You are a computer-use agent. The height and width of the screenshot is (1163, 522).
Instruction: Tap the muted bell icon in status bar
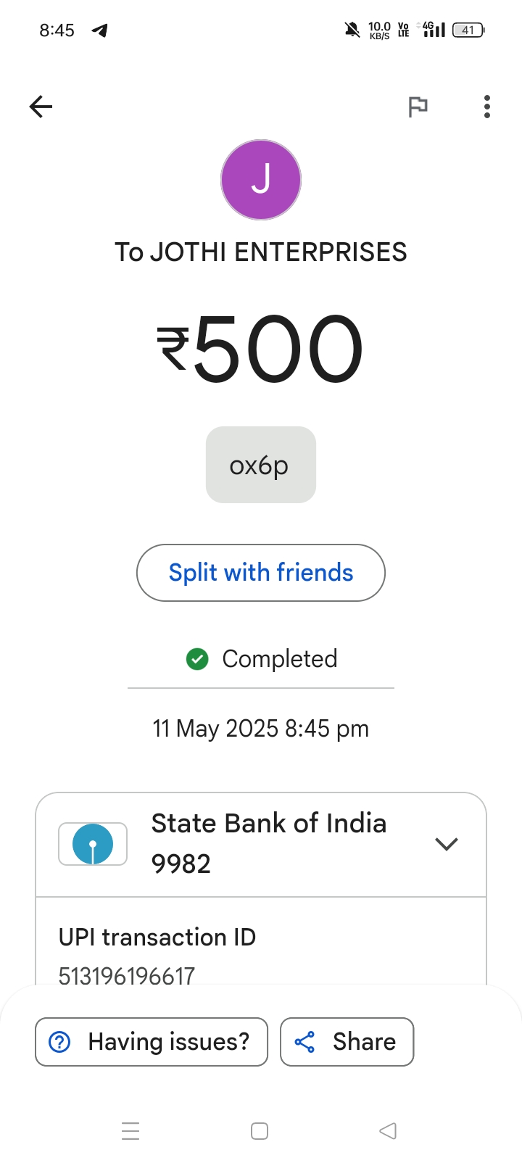point(352,30)
